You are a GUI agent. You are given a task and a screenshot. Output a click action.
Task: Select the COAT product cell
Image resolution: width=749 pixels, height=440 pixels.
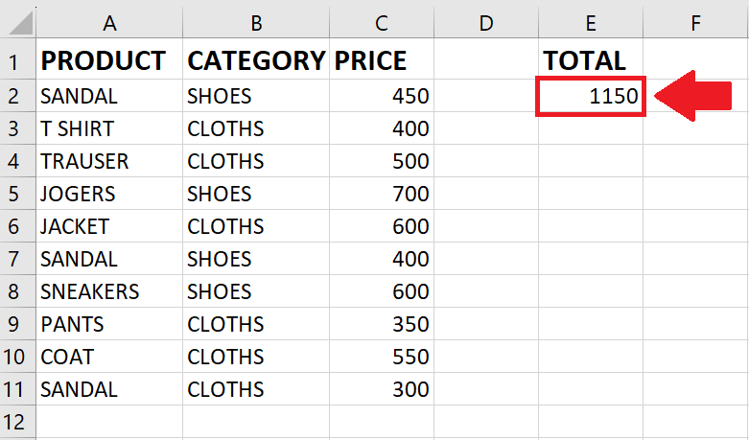[x=109, y=357]
